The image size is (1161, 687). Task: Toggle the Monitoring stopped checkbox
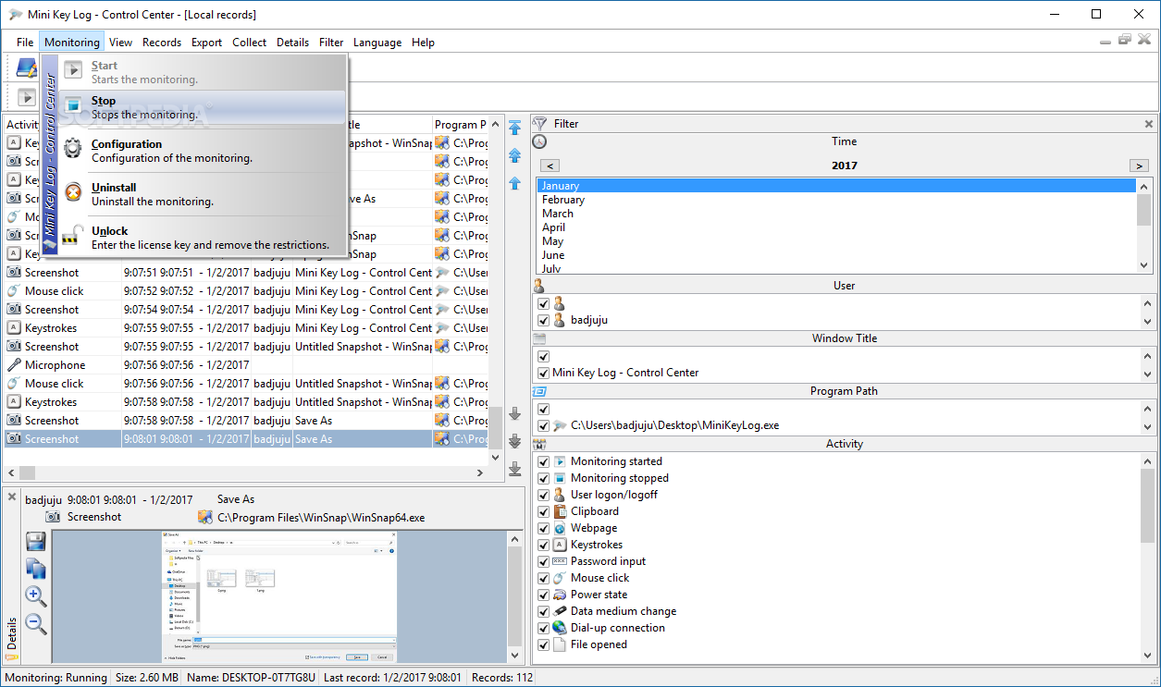click(544, 478)
